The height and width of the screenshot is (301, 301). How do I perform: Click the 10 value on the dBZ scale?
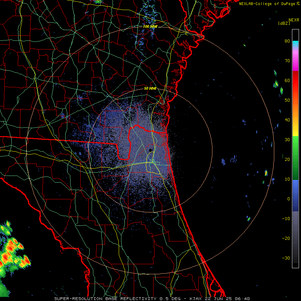click(287, 179)
